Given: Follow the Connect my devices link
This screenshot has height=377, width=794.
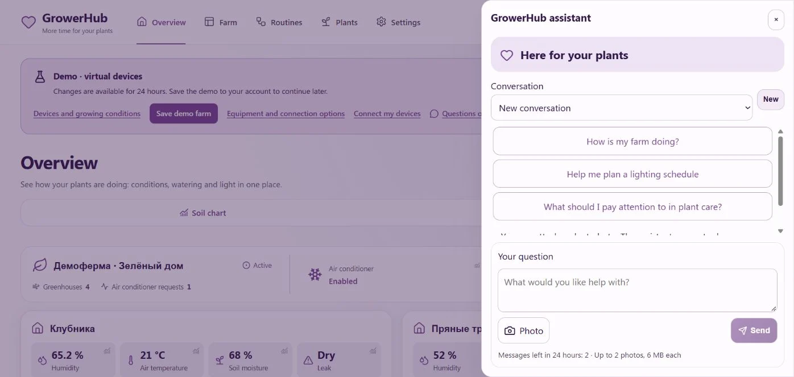Looking at the screenshot, I should tap(387, 114).
